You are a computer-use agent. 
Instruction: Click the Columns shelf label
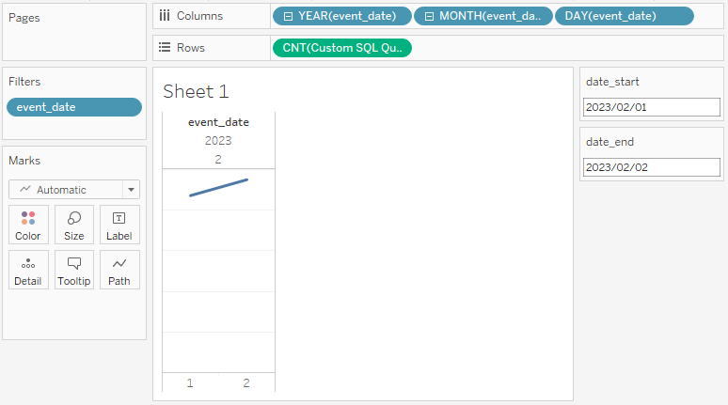click(x=199, y=16)
